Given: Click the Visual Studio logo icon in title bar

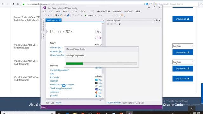Looking at the screenshot, I should (44, 8).
